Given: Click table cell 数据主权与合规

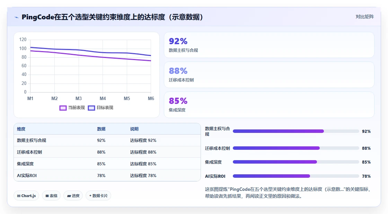Looking at the screenshot, I should pos(32,140).
